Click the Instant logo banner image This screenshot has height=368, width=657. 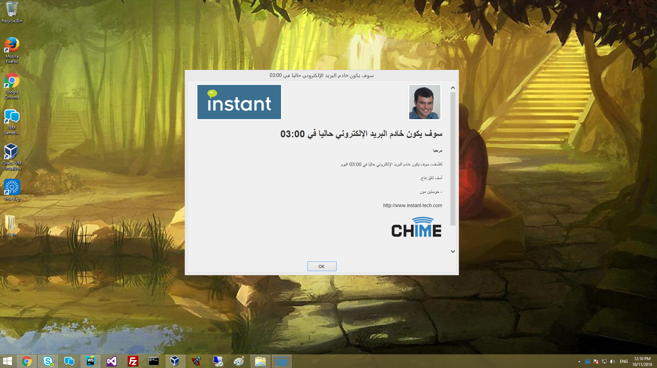tap(239, 102)
